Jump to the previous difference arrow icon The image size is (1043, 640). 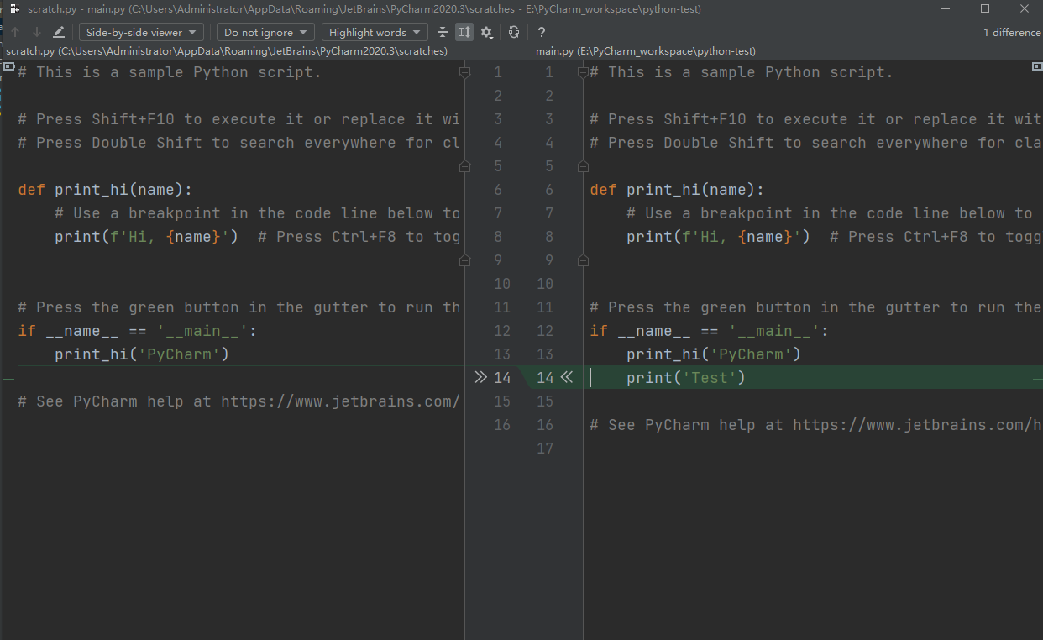(x=14, y=32)
